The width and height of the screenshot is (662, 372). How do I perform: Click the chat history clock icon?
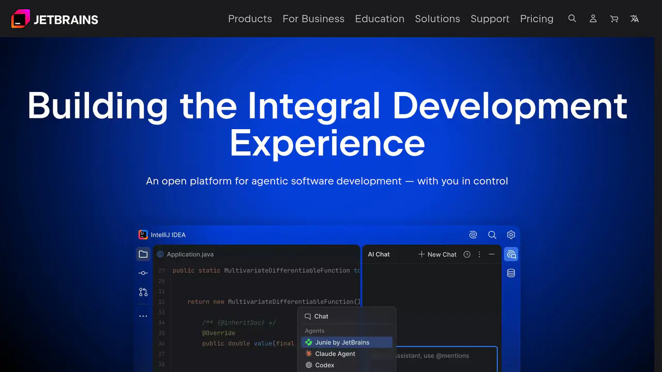coord(467,254)
